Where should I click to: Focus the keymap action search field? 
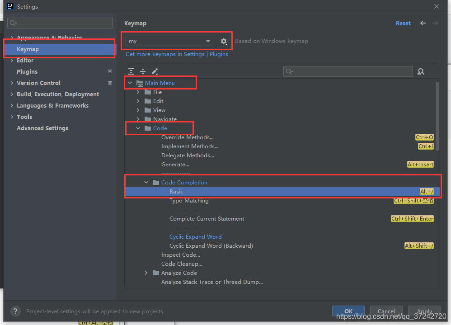348,71
